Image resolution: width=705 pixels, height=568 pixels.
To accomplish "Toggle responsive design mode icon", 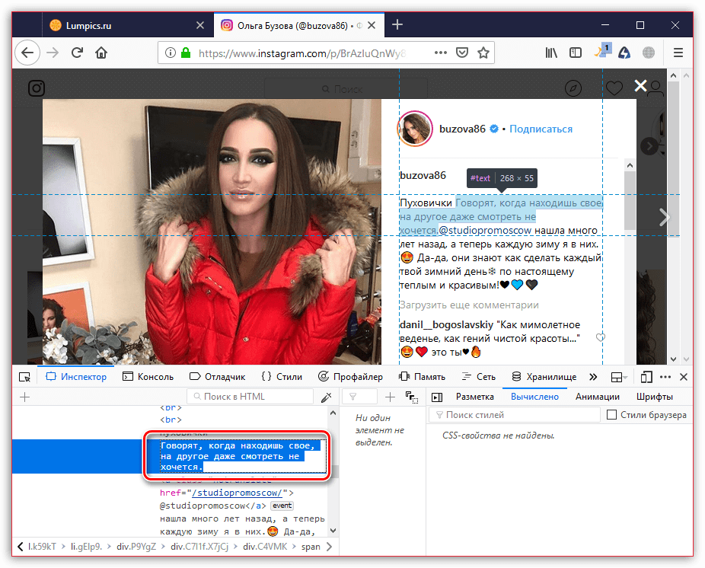I will tap(646, 377).
